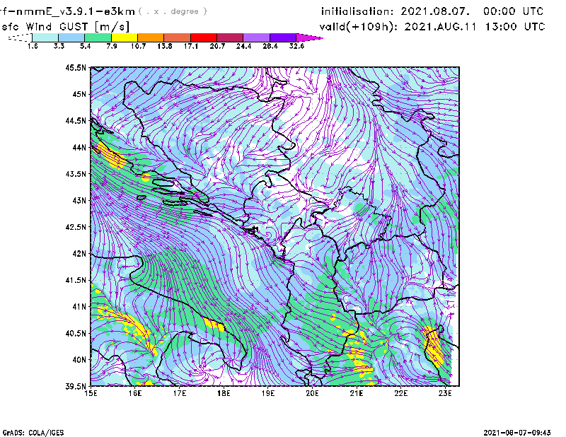Click the legend value 10.7
Viewport: 566px width, 437px height.
pyautogui.click(x=138, y=46)
